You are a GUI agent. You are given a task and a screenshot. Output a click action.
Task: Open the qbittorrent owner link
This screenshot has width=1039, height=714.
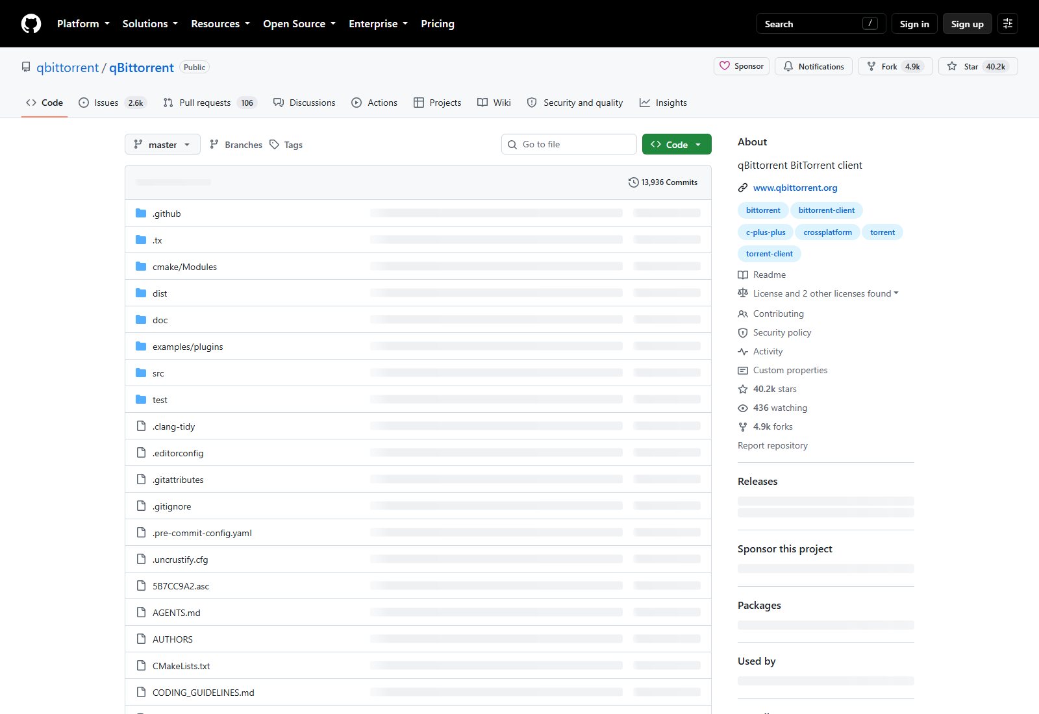click(68, 68)
